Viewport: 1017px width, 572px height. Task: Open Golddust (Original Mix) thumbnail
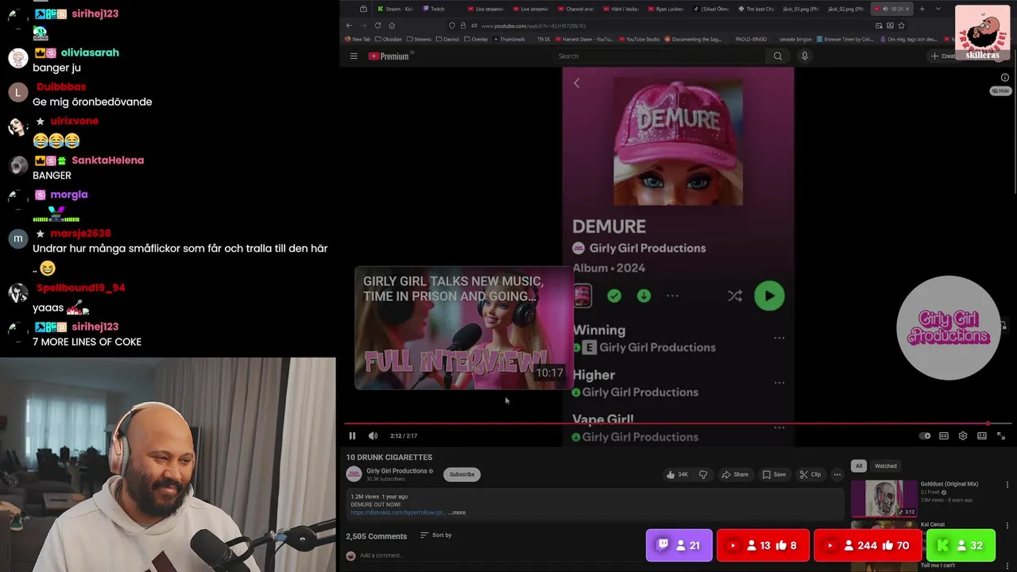coord(884,498)
